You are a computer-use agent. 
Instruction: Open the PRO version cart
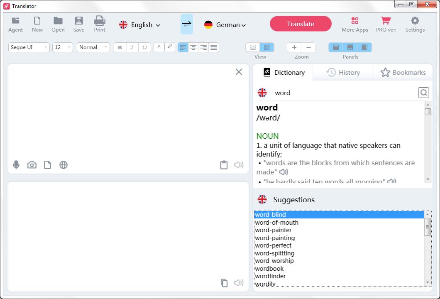pos(386,25)
